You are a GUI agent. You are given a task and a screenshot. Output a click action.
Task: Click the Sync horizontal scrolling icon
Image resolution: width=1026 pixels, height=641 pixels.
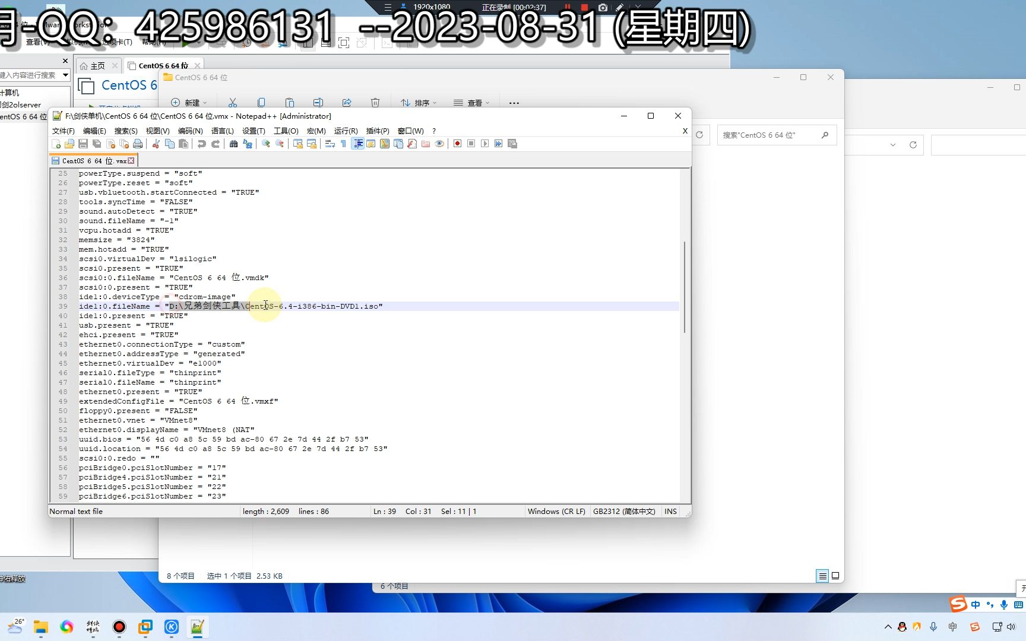(312, 144)
